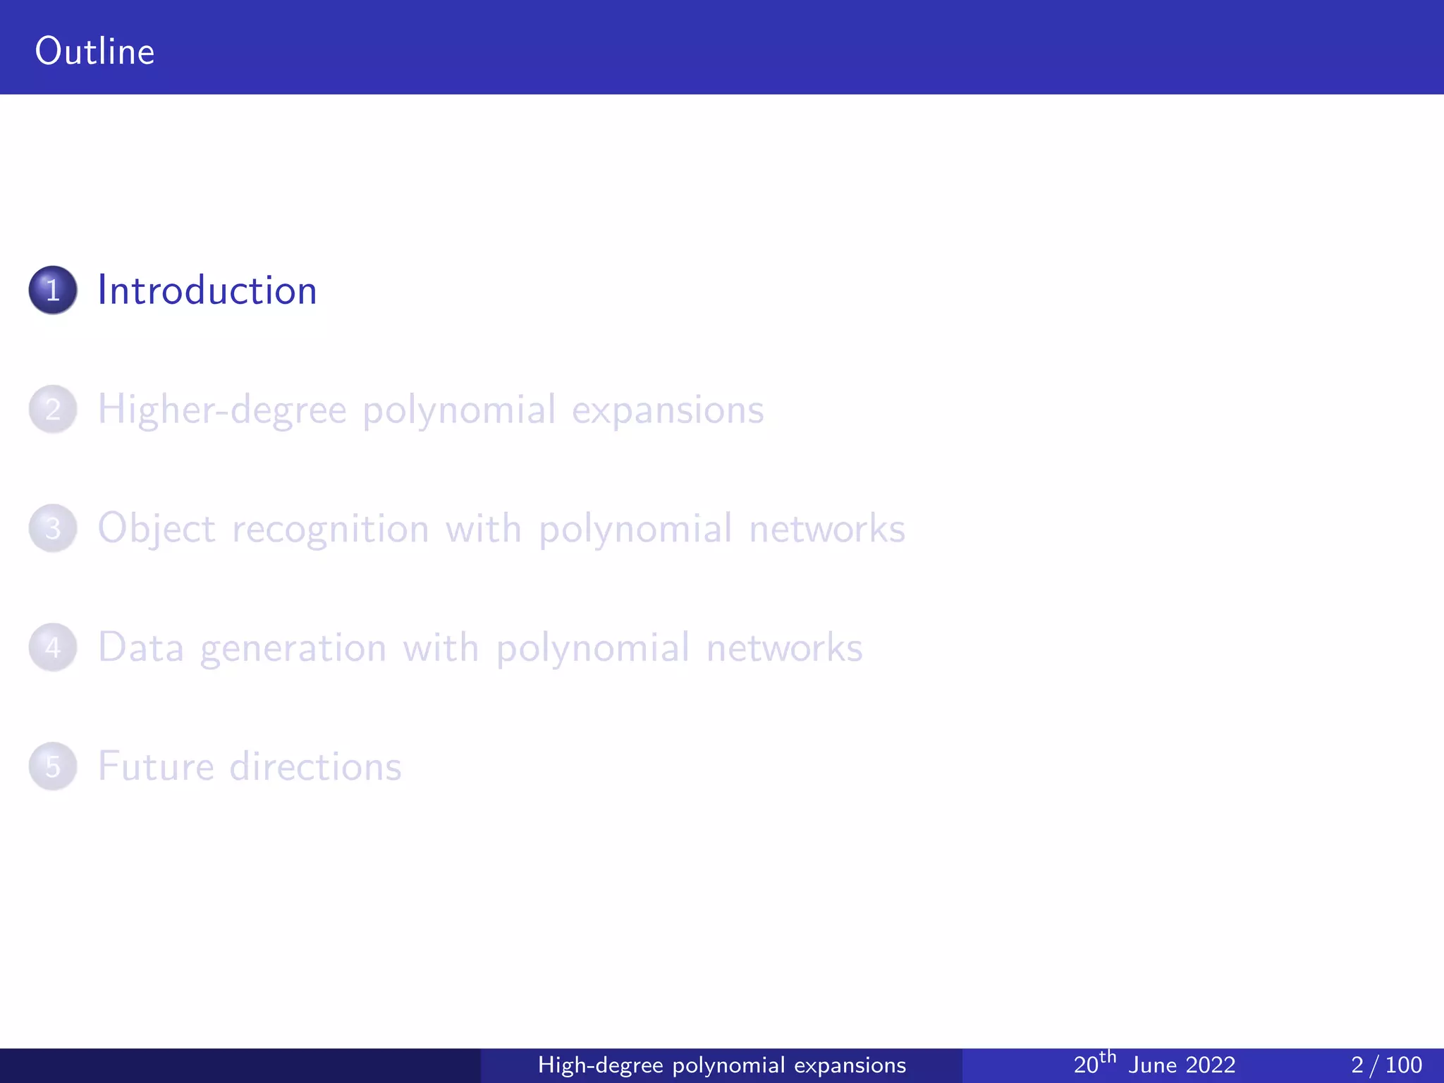
Task: Jump to Higher-degree polynomial expansions section
Action: point(430,410)
